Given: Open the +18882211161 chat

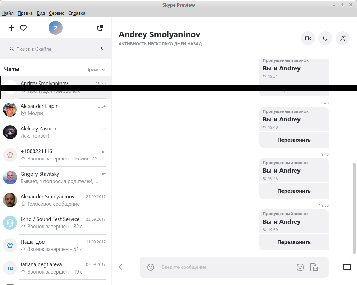Looking at the screenshot, I should pos(56,155).
